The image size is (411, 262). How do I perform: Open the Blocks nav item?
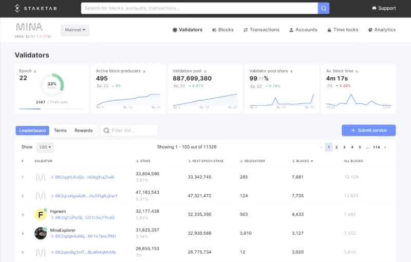[223, 30]
